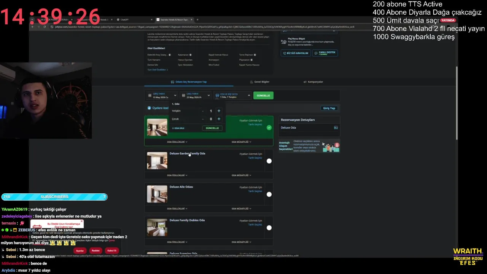Click the Giriş Yap button
Image resolution: width=487 pixels, height=274 pixels.
(329, 108)
